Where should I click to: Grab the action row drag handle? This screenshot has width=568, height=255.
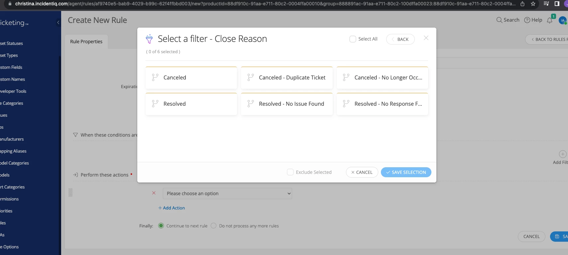pos(70,192)
